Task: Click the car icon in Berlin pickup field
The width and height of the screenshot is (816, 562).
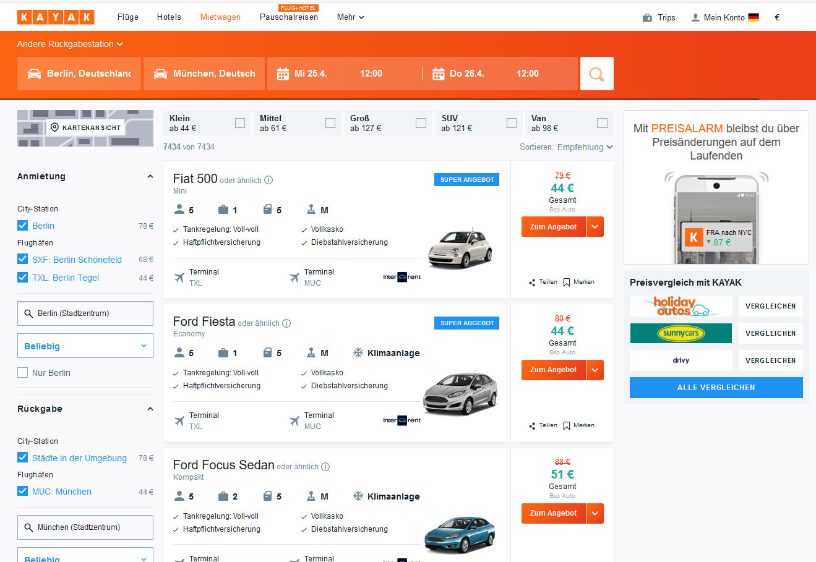Action: [34, 74]
